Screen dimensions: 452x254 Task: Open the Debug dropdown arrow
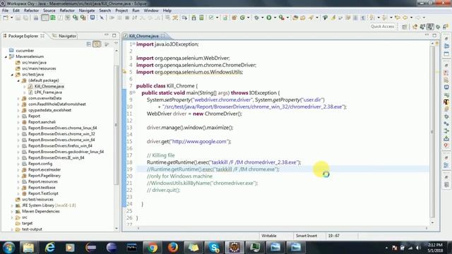coord(262,18)
